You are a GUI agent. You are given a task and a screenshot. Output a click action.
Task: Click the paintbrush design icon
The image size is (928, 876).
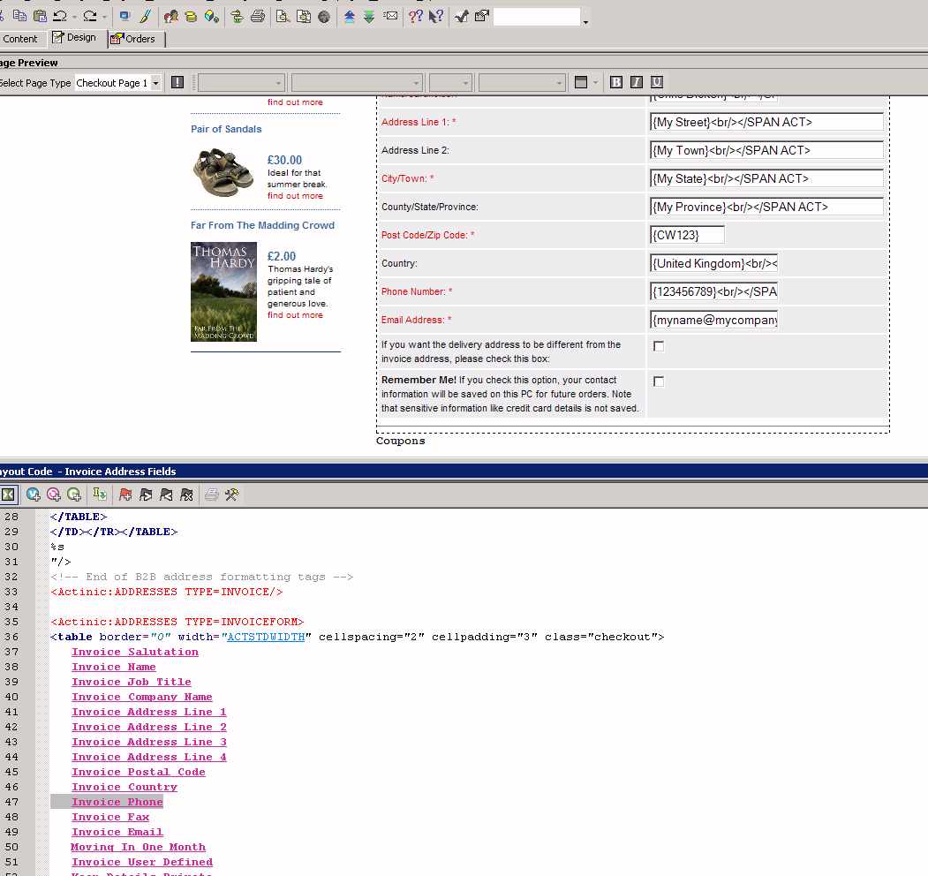[145, 17]
